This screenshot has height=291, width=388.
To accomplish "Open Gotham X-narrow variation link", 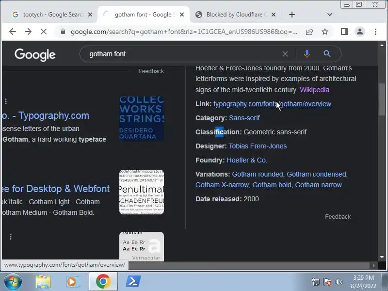I will point(222,185).
